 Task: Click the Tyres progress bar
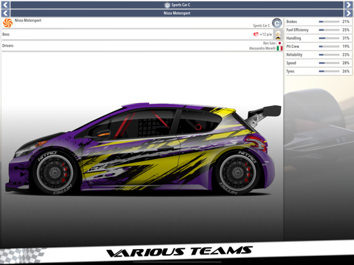[x=329, y=71]
